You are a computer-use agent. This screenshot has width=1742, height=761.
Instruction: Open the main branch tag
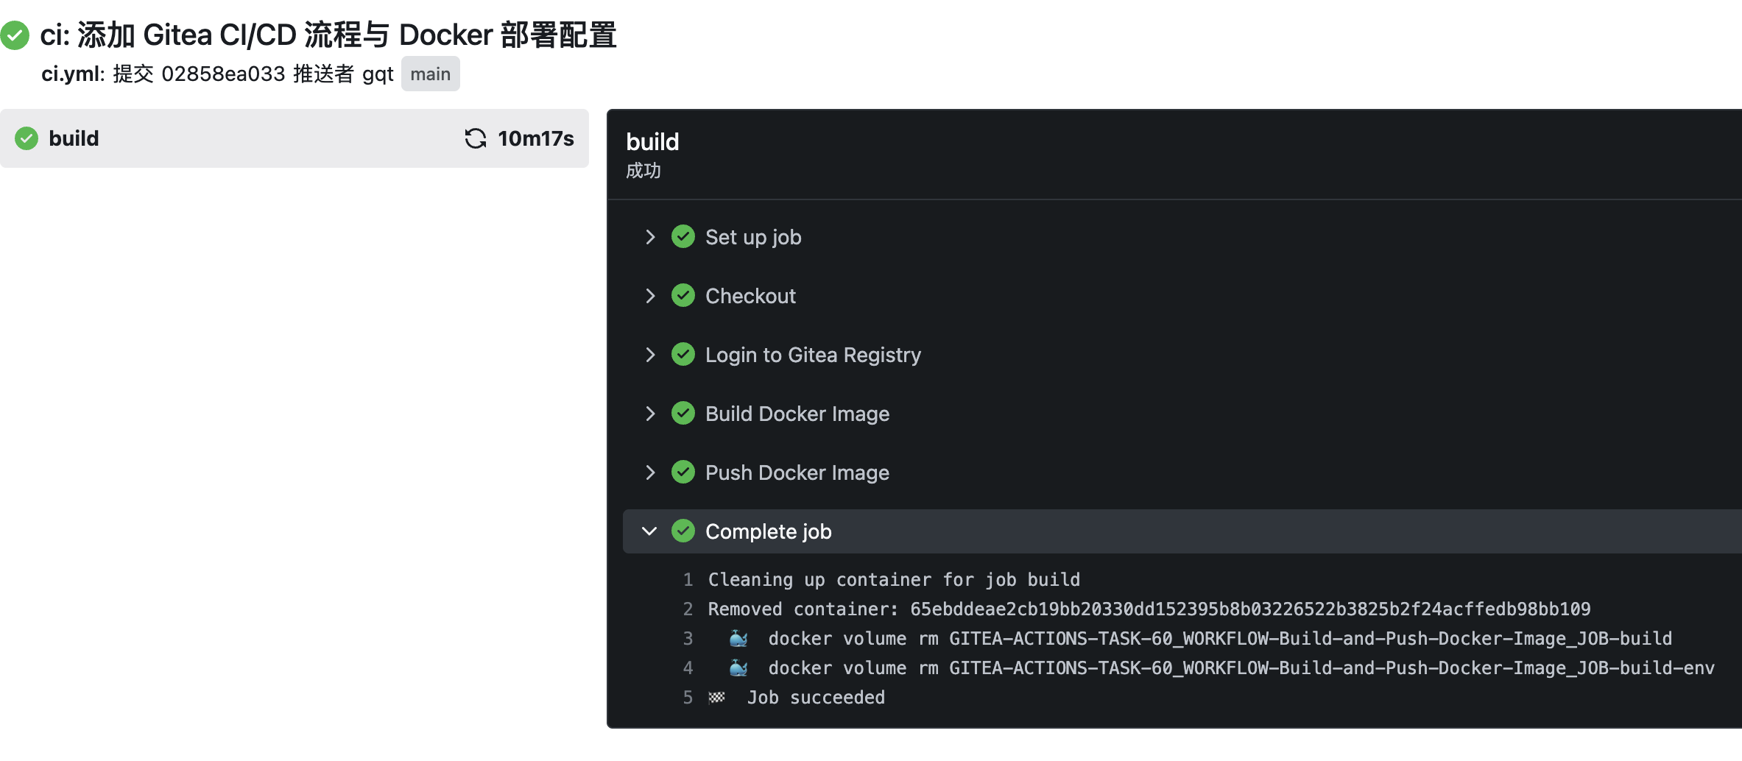point(430,74)
